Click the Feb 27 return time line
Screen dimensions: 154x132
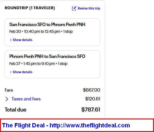coord(38,64)
